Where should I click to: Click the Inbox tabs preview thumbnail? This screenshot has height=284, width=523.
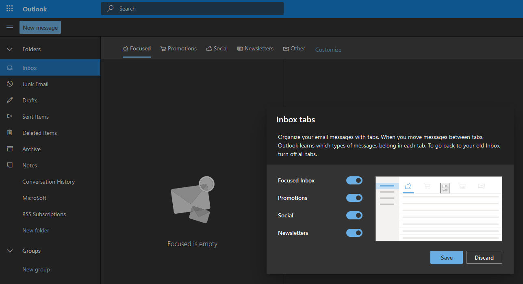pos(439,208)
